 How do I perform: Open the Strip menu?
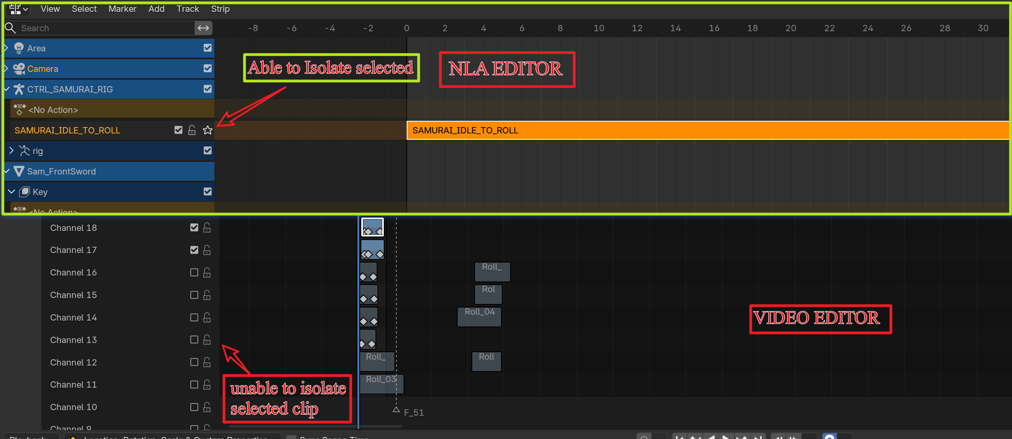pos(220,9)
